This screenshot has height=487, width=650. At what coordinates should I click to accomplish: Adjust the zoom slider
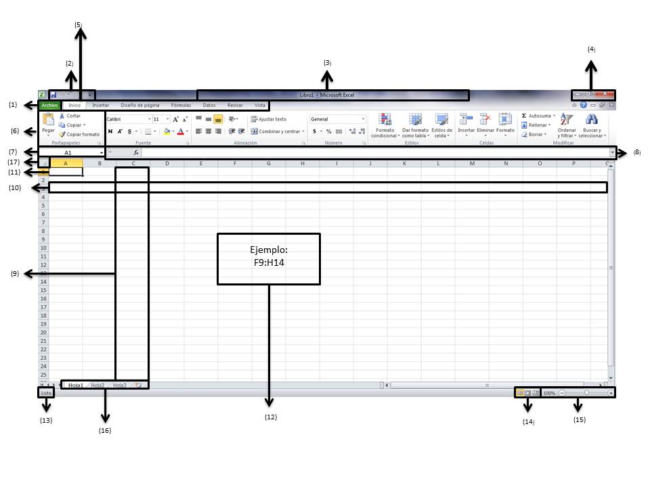(x=586, y=393)
